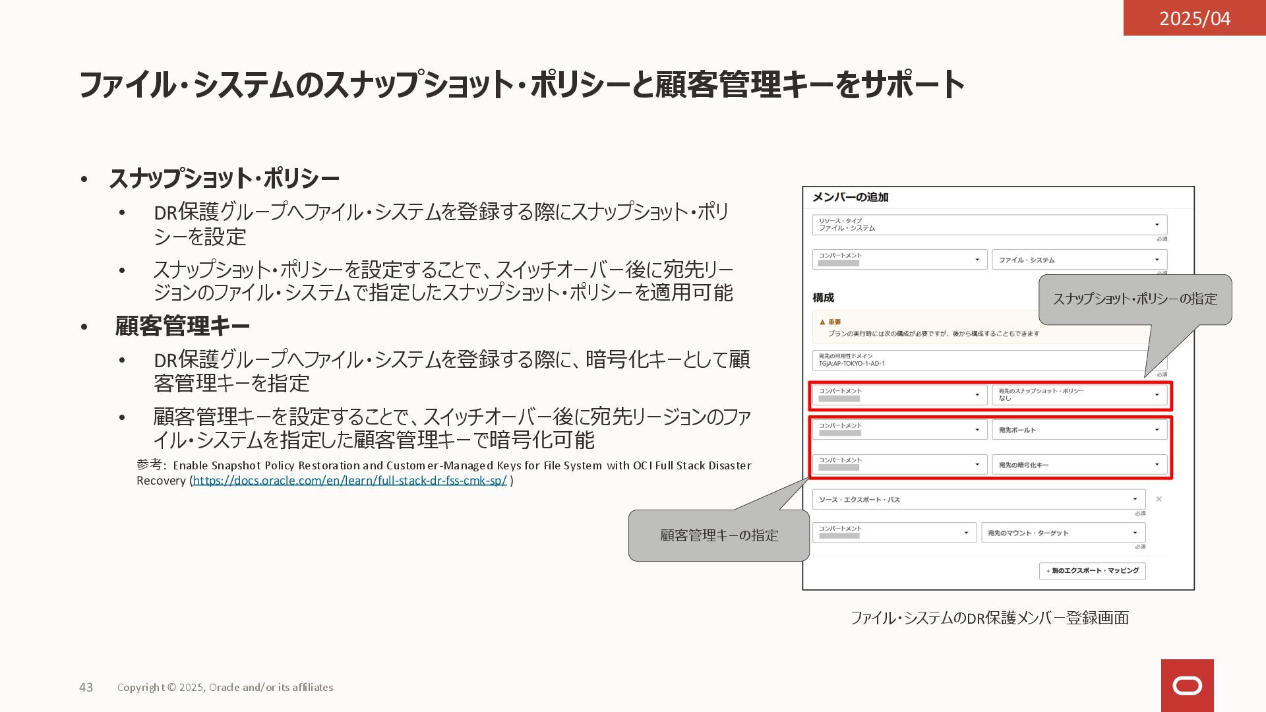Open the 宛先の暗号化キー dropdown

(1079, 465)
